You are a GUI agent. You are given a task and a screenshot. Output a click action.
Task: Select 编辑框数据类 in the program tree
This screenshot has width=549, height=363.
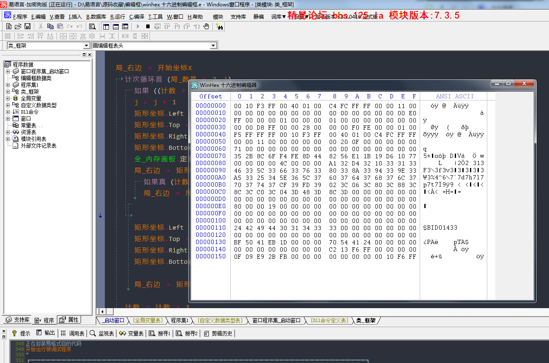(36, 78)
